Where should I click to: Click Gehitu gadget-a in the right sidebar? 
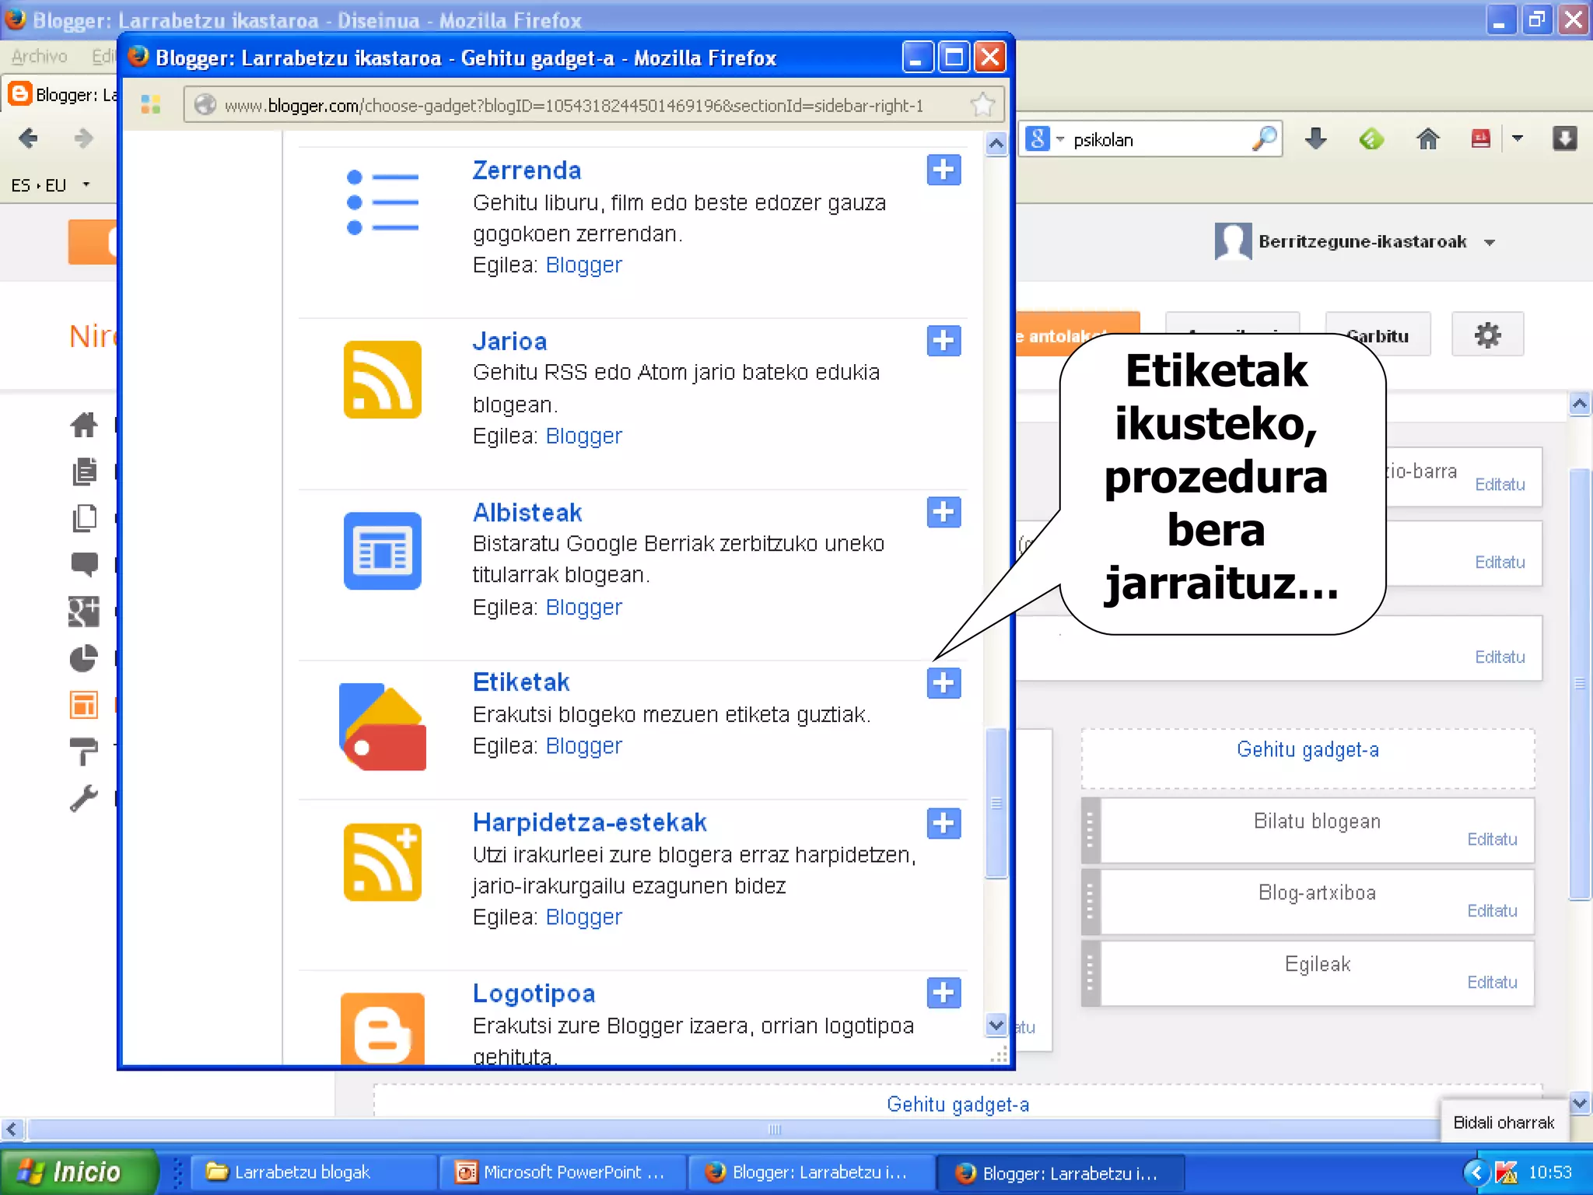tap(1308, 750)
